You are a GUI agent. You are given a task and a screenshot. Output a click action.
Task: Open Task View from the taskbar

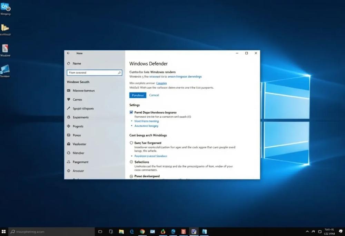tap(100, 232)
